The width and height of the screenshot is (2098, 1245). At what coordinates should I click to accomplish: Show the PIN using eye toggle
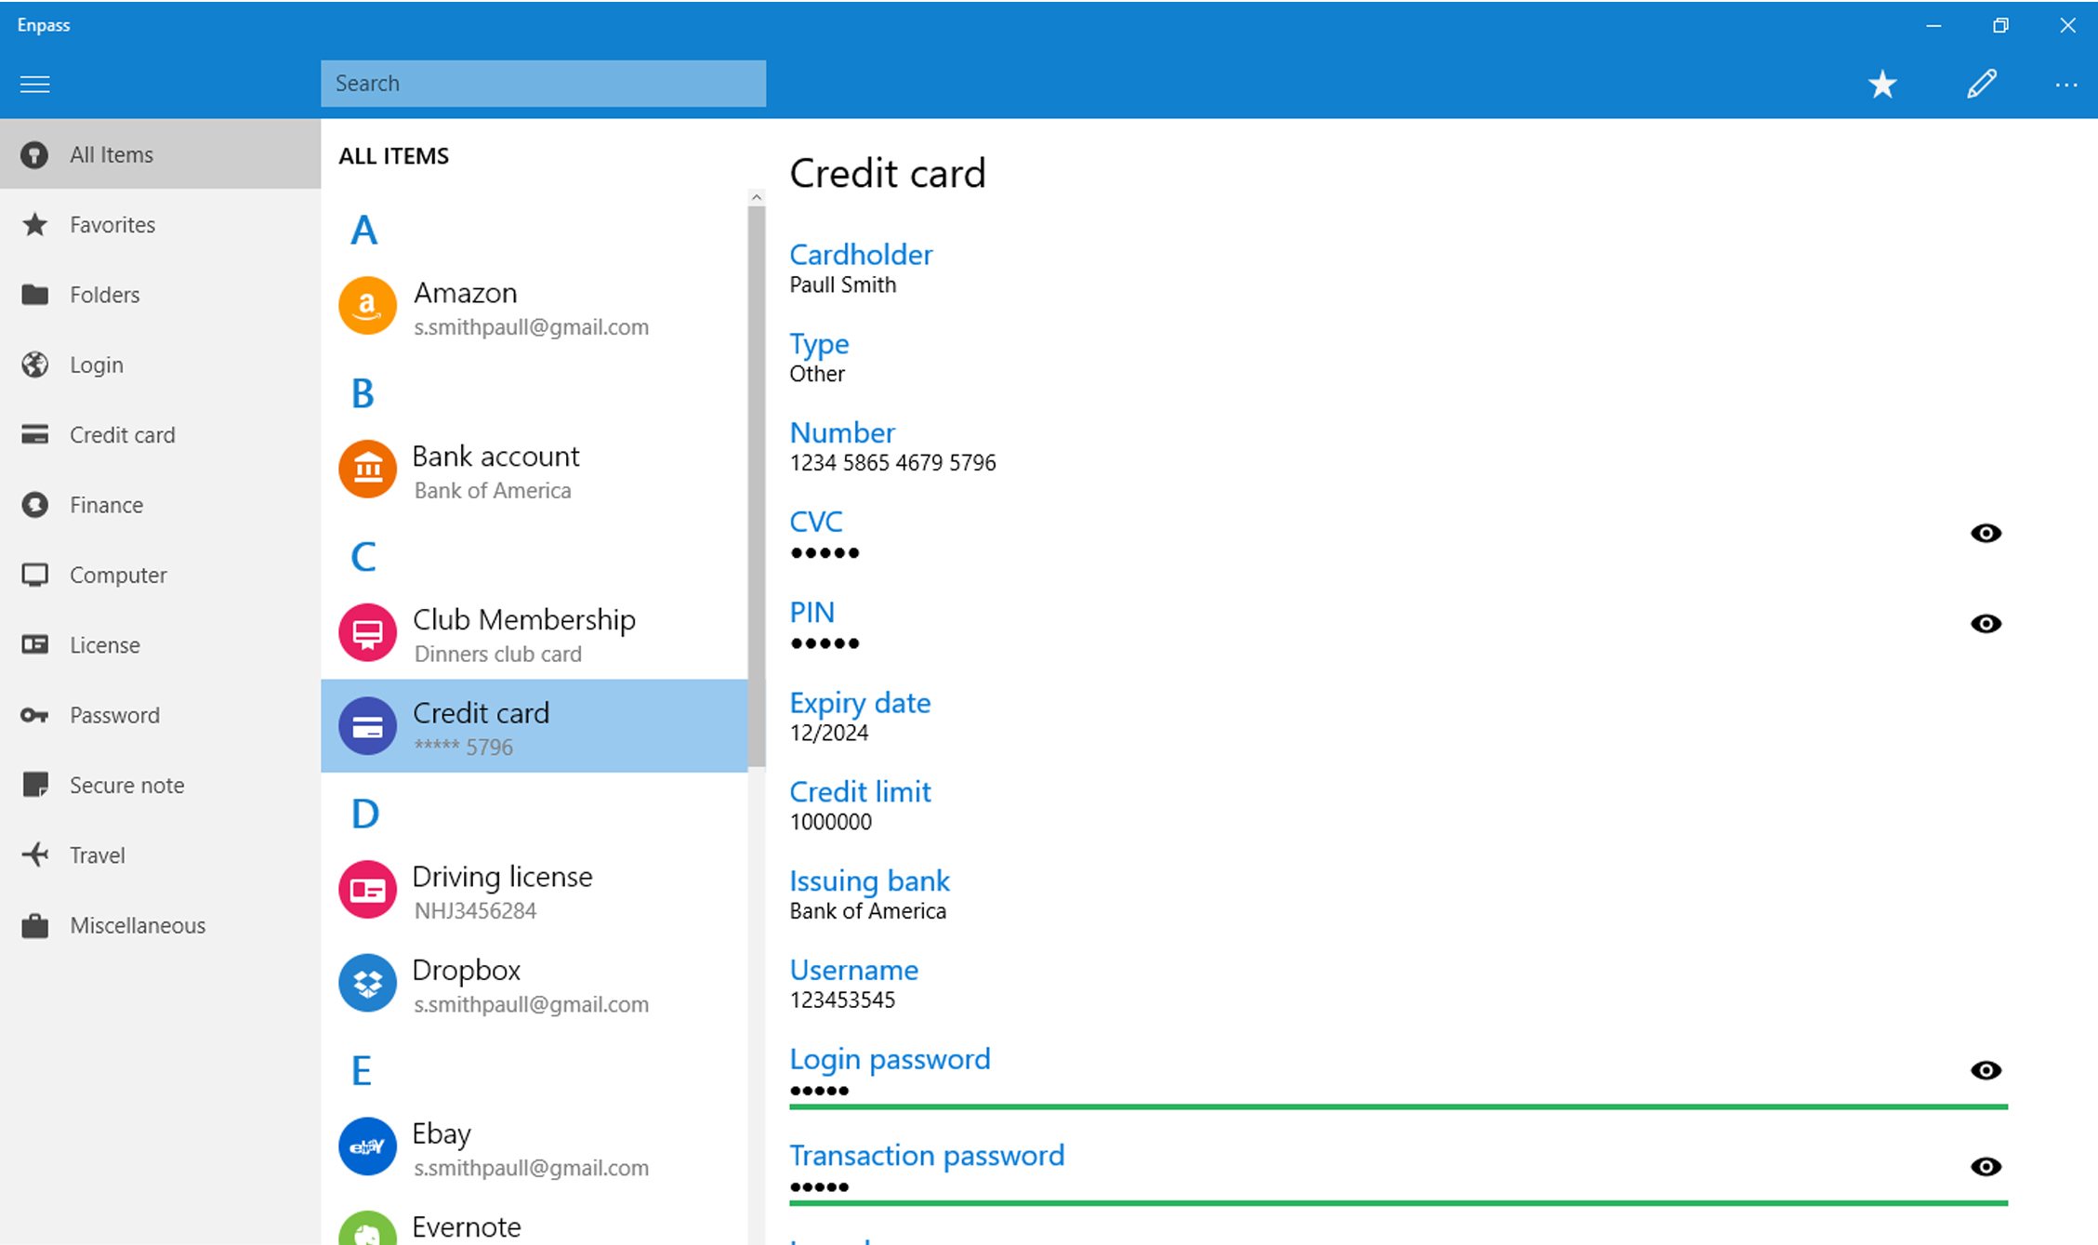click(1986, 624)
